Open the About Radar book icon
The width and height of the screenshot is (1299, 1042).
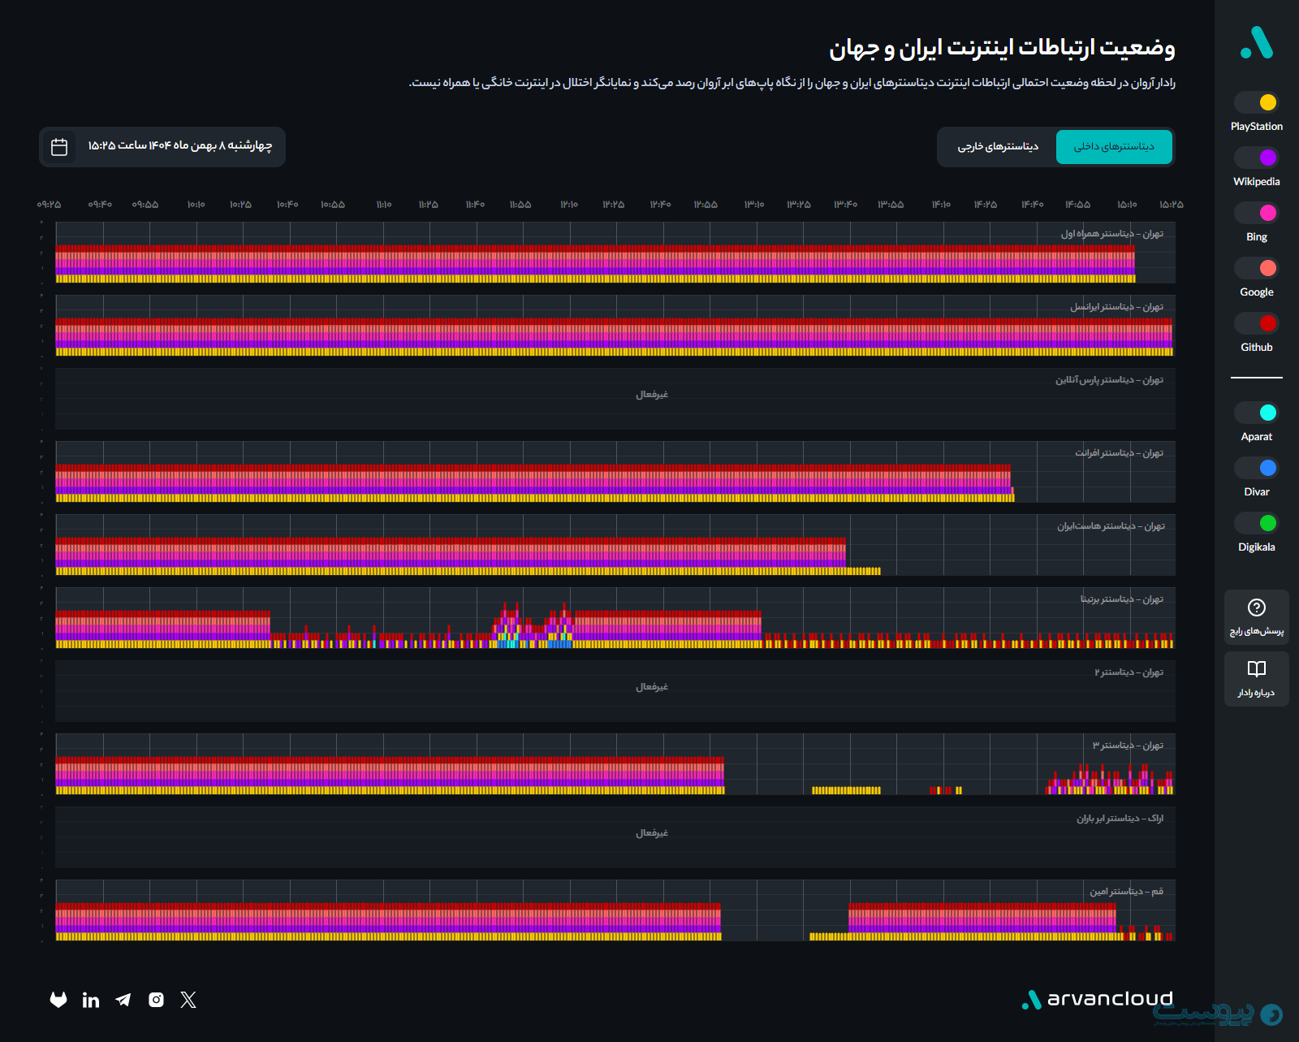tap(1256, 670)
